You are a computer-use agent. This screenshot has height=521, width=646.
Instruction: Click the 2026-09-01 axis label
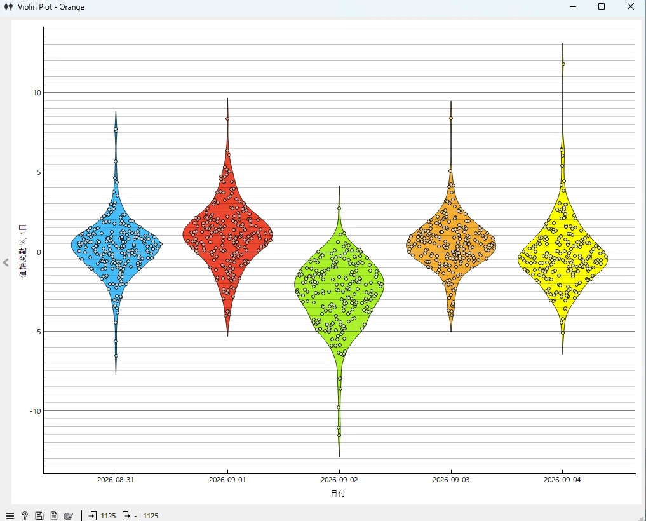coord(227,480)
